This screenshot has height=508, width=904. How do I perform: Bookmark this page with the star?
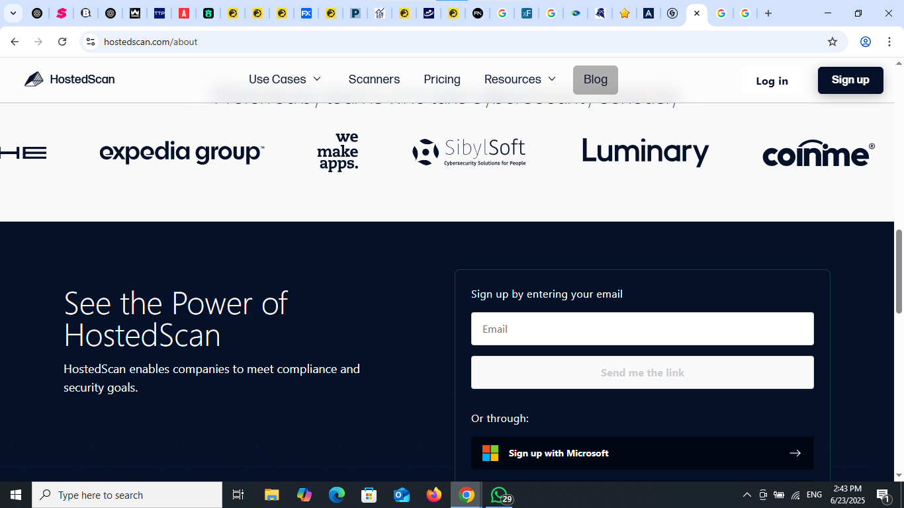pyautogui.click(x=833, y=42)
